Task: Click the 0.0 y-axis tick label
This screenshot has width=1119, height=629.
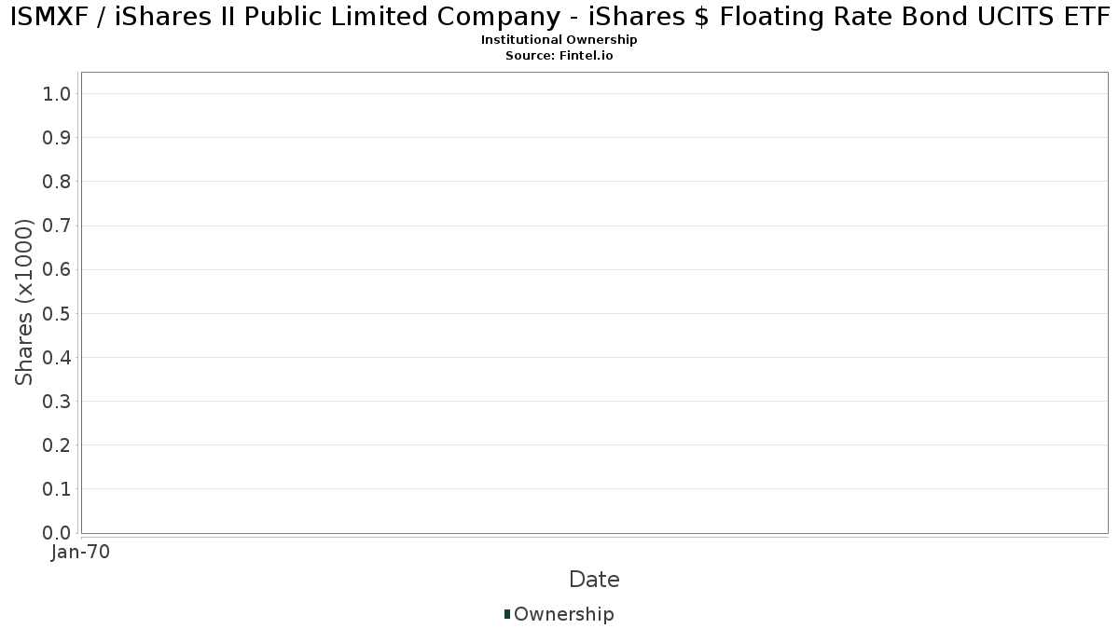Action: click(57, 533)
